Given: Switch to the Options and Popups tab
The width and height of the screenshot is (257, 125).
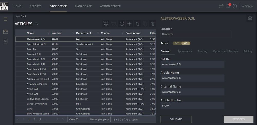Looking at the screenshot, I should coord(225,51).
